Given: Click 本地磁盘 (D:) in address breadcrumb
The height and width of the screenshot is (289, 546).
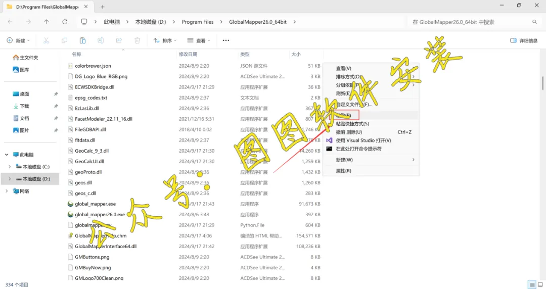Looking at the screenshot, I should point(151,22).
